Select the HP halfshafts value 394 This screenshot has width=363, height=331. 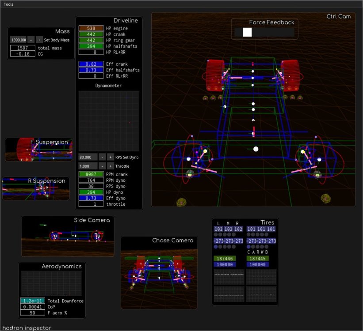[91, 46]
